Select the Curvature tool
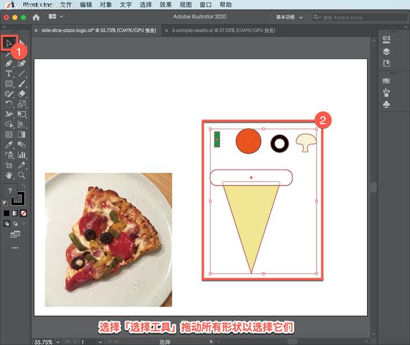Viewport: 410px width, 345px height. [x=22, y=63]
